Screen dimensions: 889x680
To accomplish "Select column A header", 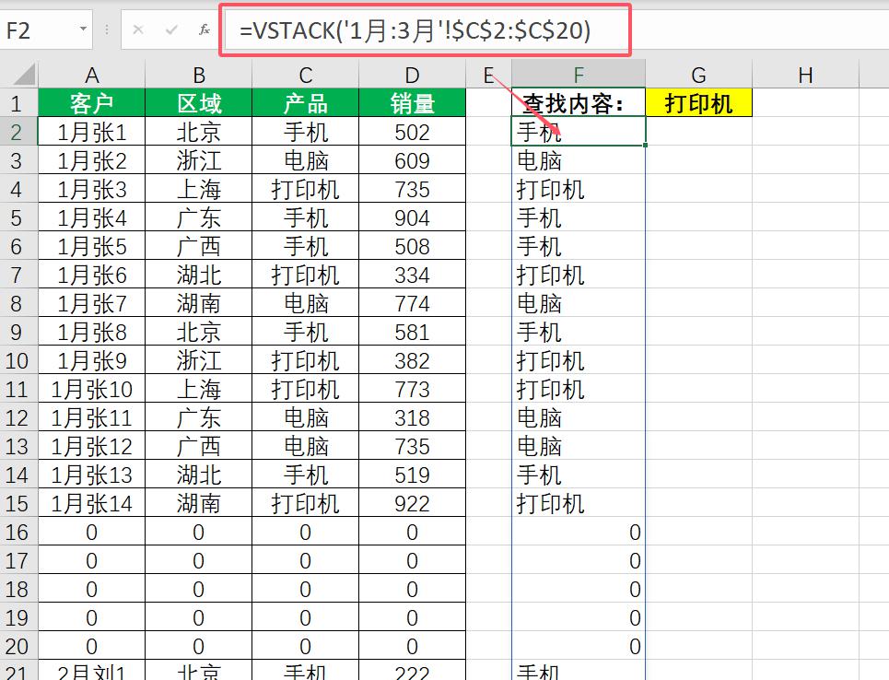I will point(91,75).
